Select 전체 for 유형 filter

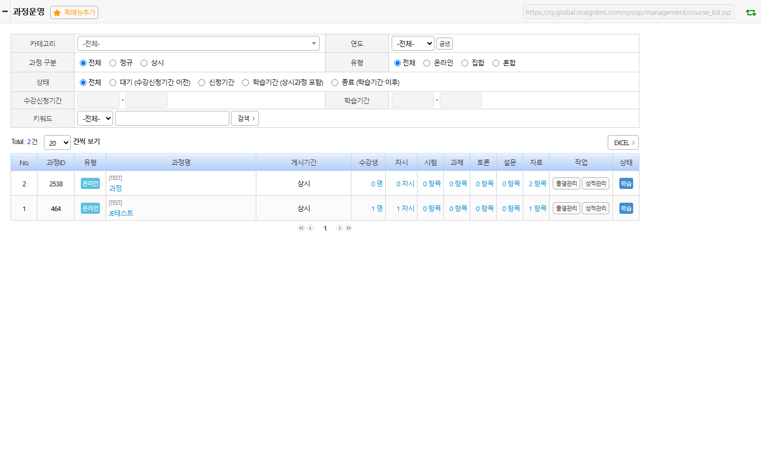pos(397,63)
